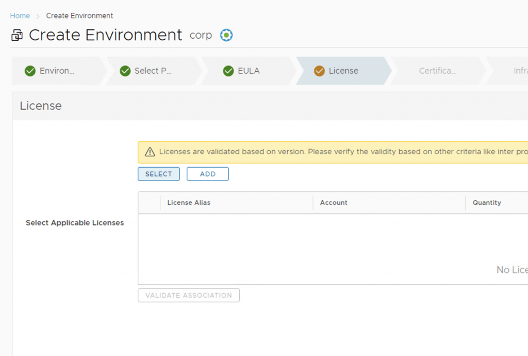Click the Create Environment icon beside the title

click(x=17, y=36)
